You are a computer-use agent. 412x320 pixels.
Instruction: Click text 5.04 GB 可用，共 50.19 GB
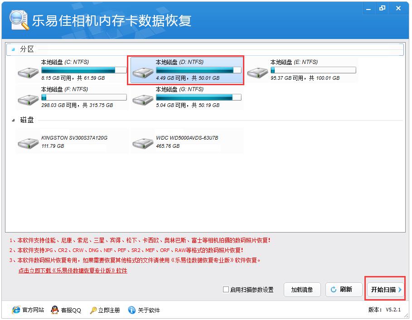click(188, 105)
